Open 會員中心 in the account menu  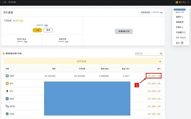[x=180, y=17]
